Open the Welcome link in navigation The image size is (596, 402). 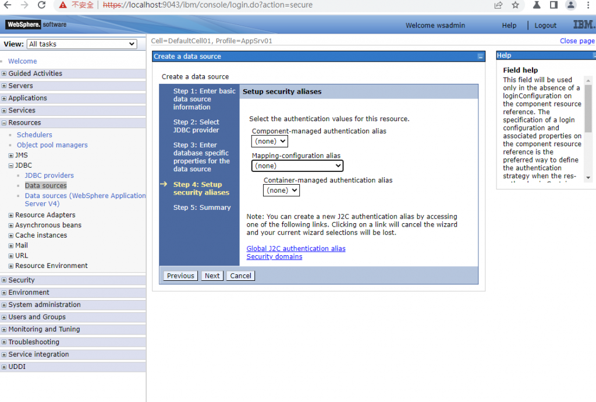point(23,61)
